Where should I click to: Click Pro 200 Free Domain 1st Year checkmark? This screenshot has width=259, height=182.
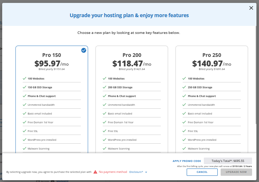tap(104, 122)
